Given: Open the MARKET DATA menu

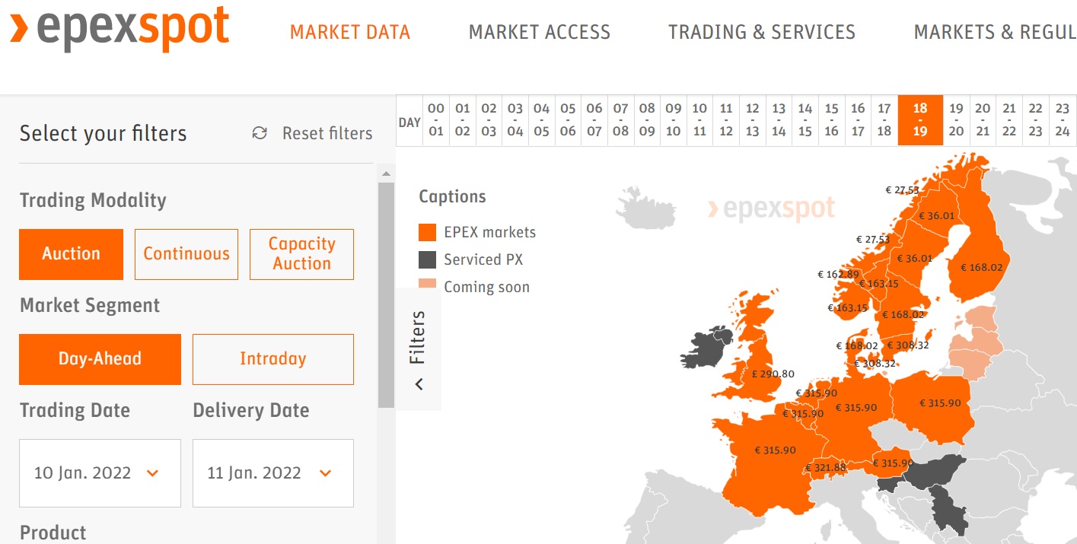Looking at the screenshot, I should click(x=350, y=32).
